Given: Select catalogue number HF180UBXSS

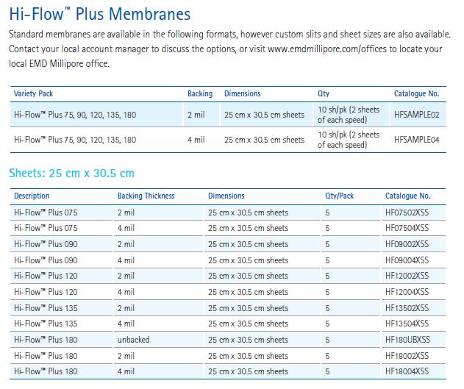Looking at the screenshot, I should pyautogui.click(x=407, y=340).
